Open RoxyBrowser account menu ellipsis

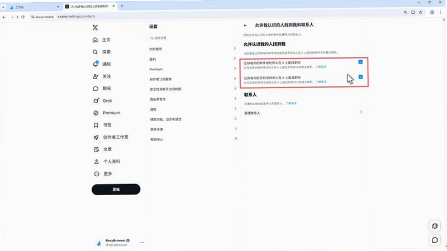pos(142,243)
